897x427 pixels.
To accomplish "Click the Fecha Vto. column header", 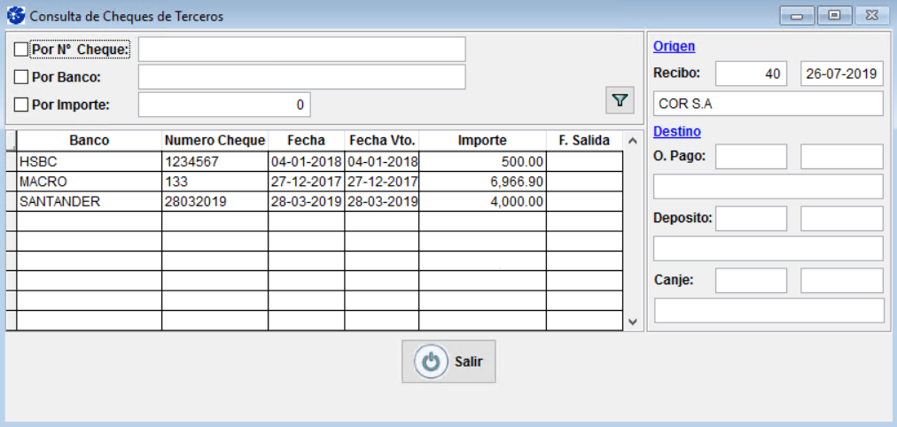I will tap(381, 140).
